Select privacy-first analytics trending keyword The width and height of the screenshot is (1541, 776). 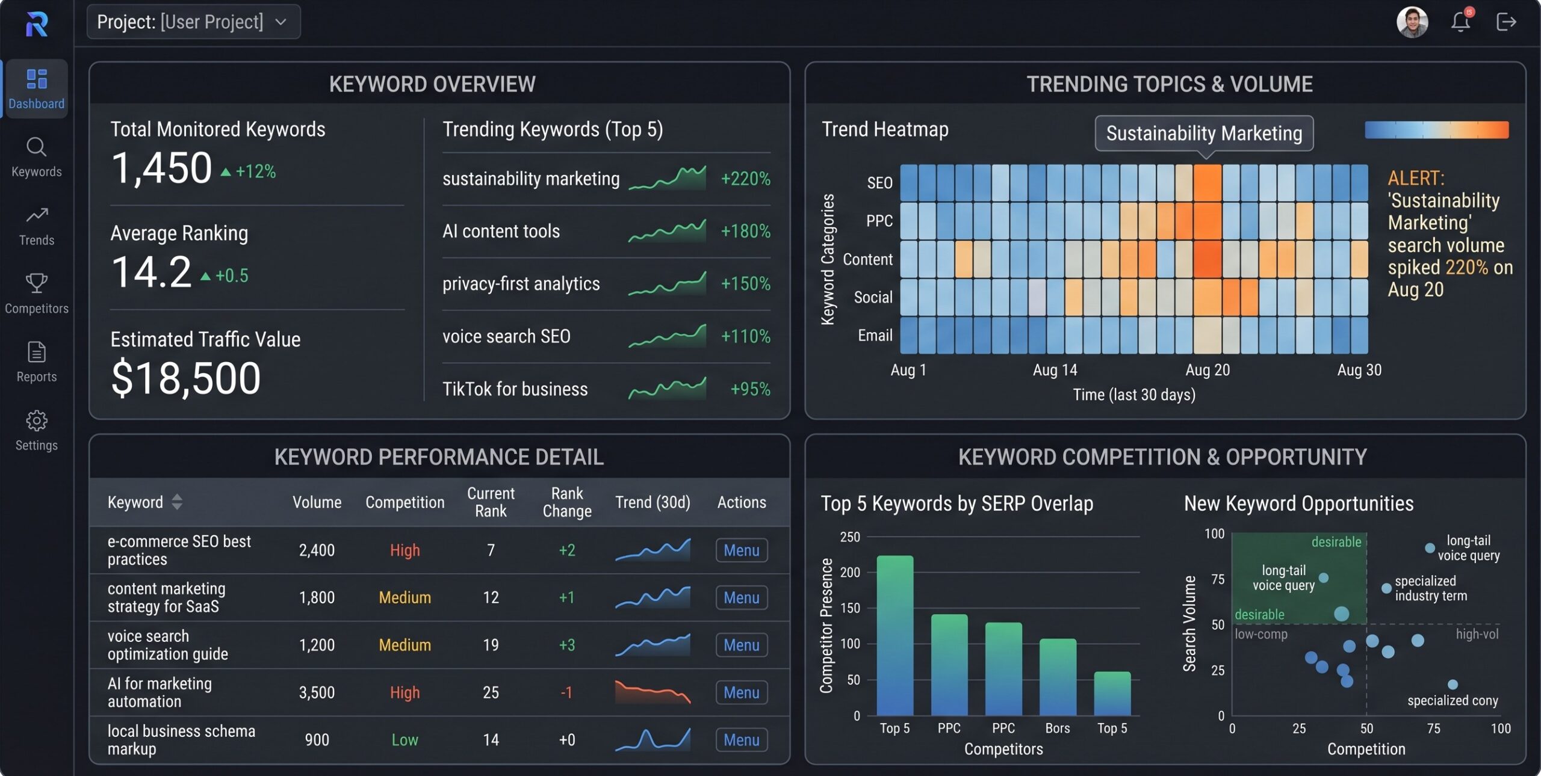click(x=521, y=284)
